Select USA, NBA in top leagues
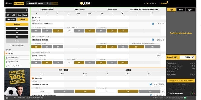The image size is (201, 100). pyautogui.click(x=17, y=53)
